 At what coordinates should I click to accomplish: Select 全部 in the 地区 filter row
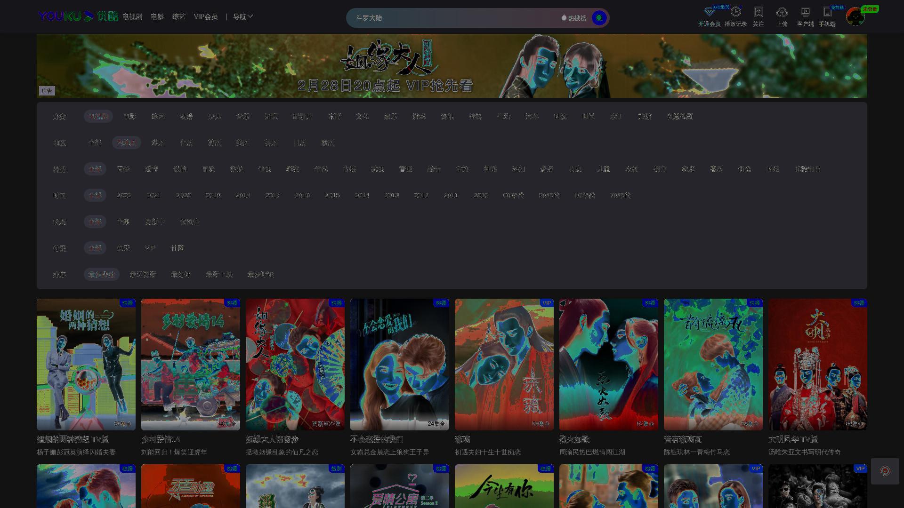[95, 143]
